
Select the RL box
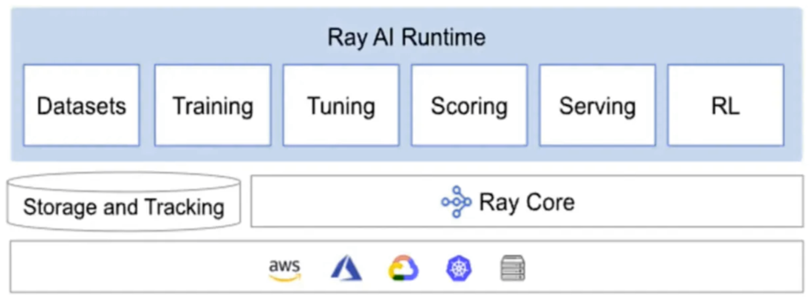pyautogui.click(x=725, y=105)
